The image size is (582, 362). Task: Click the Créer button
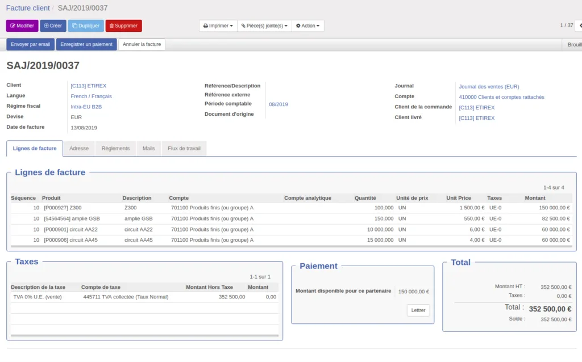53,26
